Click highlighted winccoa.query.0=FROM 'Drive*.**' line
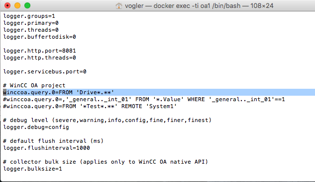 click(58, 92)
